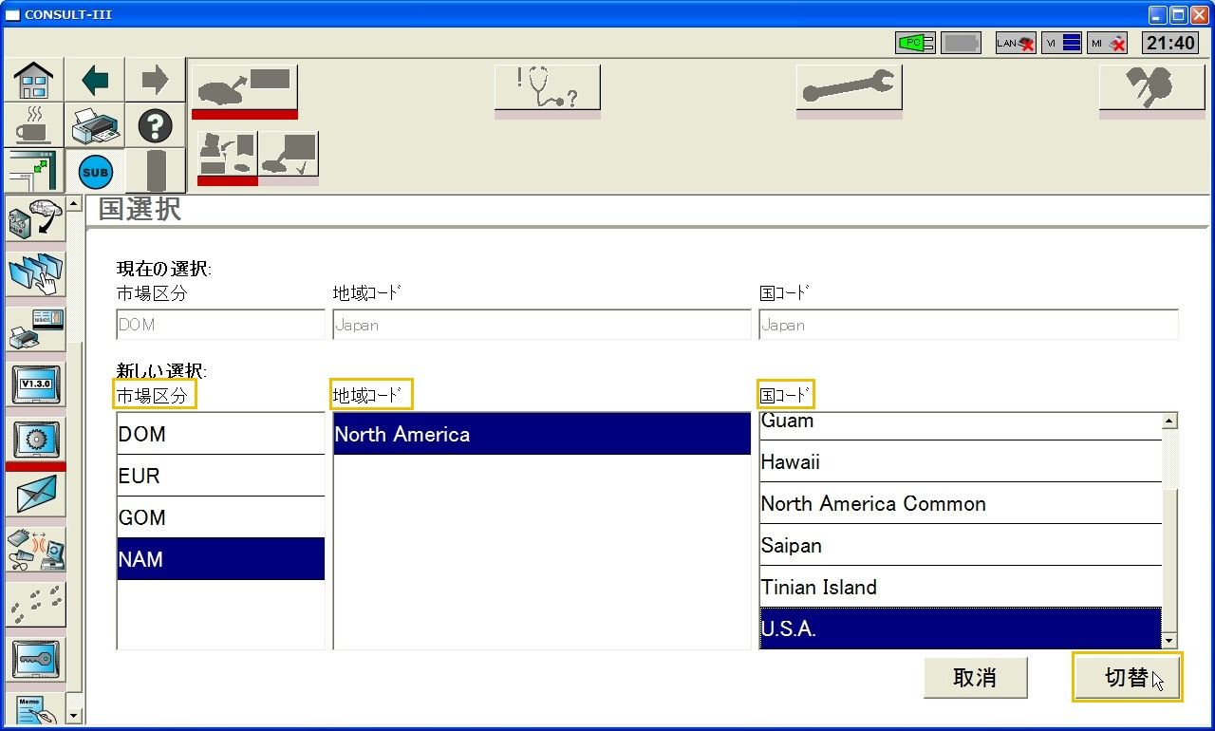Select Saipan in the country list
Viewport: 1215px width, 731px height.
pos(961,545)
